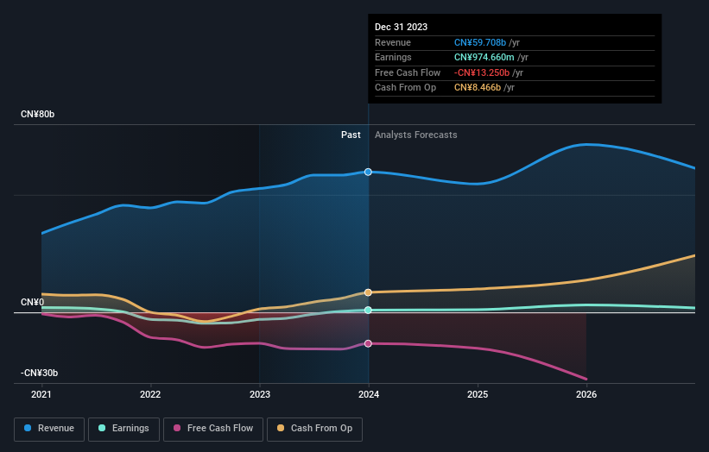Select the Cash From Op data point at 2024
This screenshot has height=452, width=709.
[368, 292]
